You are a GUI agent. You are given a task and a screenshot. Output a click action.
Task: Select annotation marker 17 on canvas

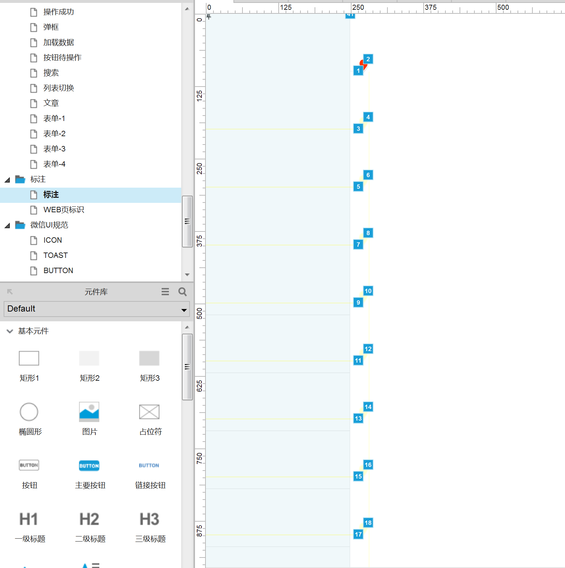358,534
